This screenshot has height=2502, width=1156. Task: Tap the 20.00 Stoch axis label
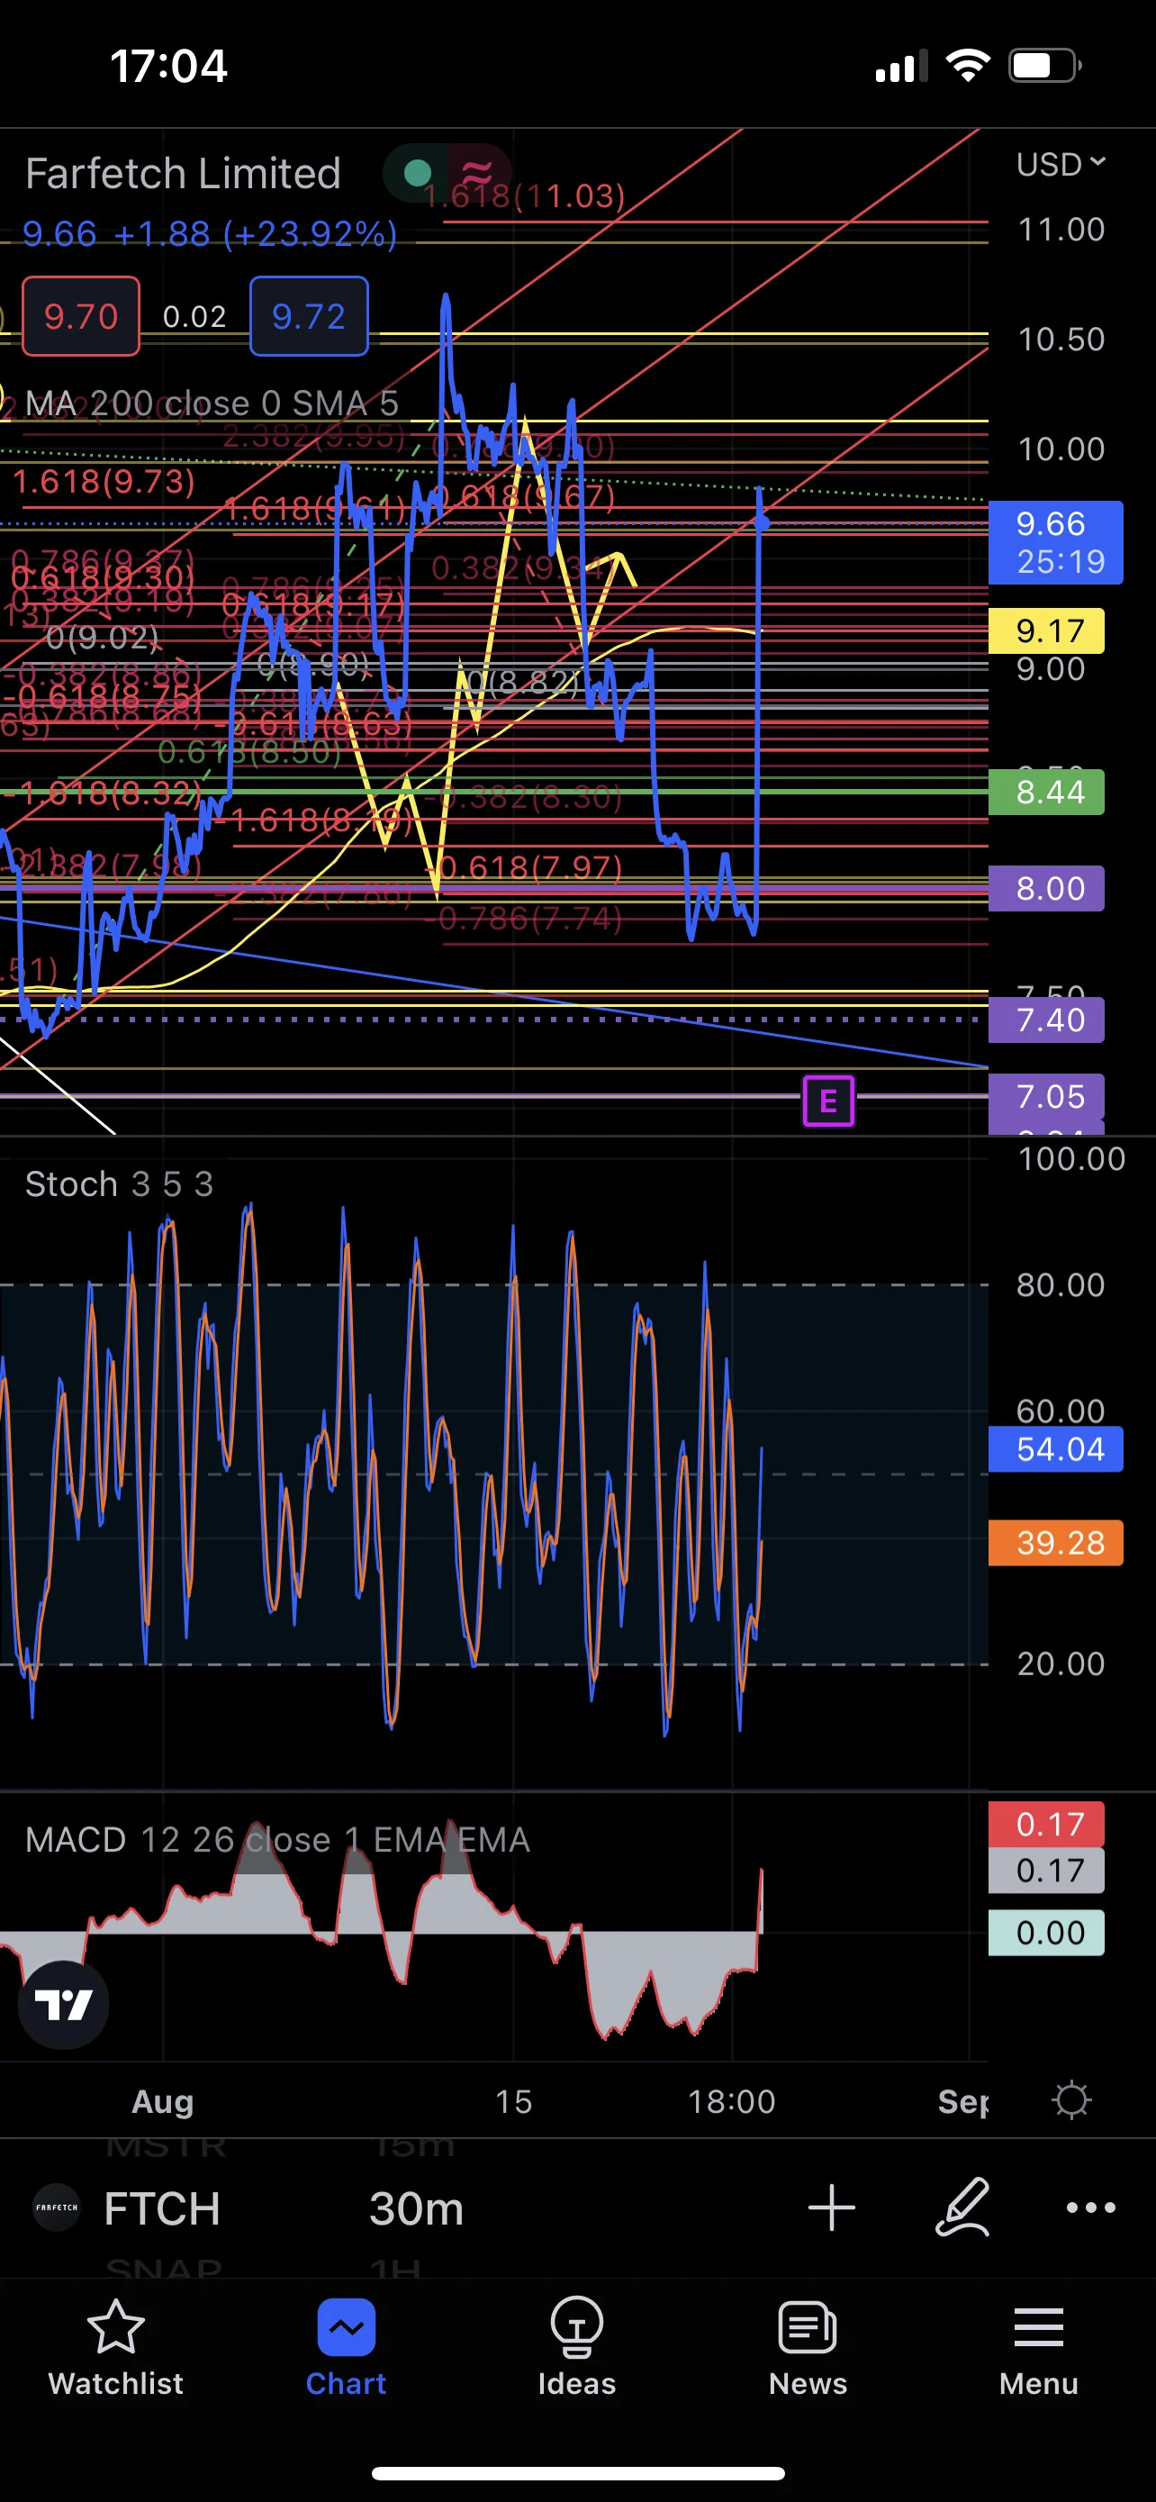point(1061,1663)
